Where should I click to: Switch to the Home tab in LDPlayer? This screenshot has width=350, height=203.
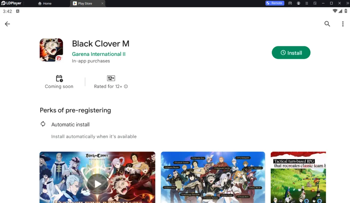45,3
